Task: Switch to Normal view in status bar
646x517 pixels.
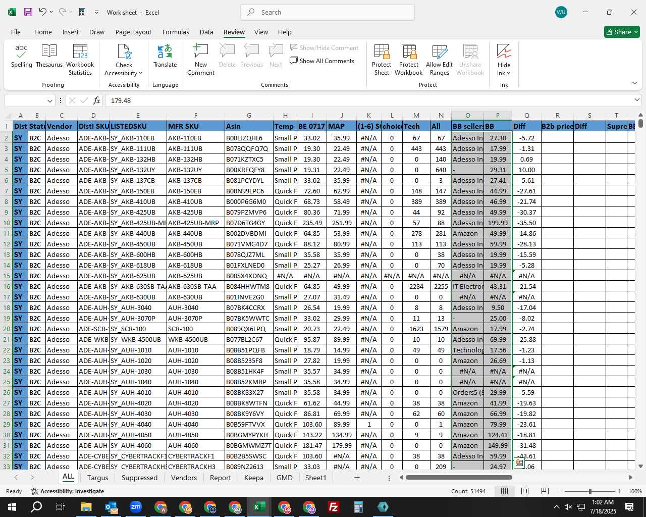Action: pyautogui.click(x=504, y=491)
